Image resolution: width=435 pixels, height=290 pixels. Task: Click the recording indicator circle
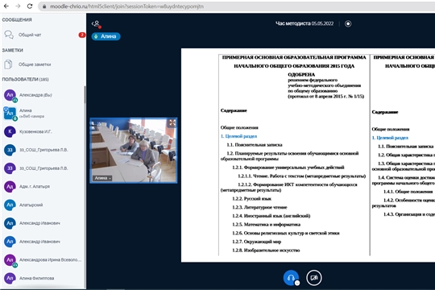click(348, 23)
